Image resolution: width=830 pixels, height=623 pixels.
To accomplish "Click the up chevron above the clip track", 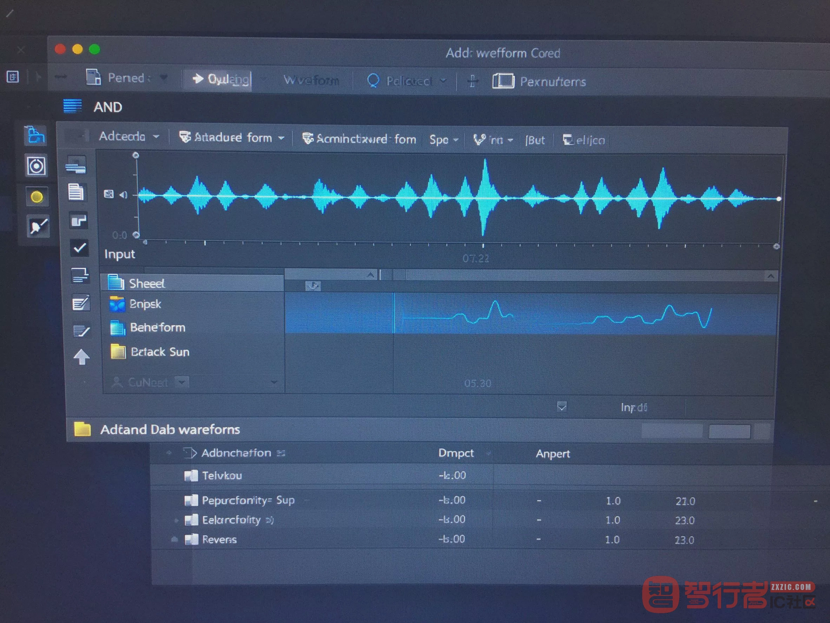I will (370, 275).
